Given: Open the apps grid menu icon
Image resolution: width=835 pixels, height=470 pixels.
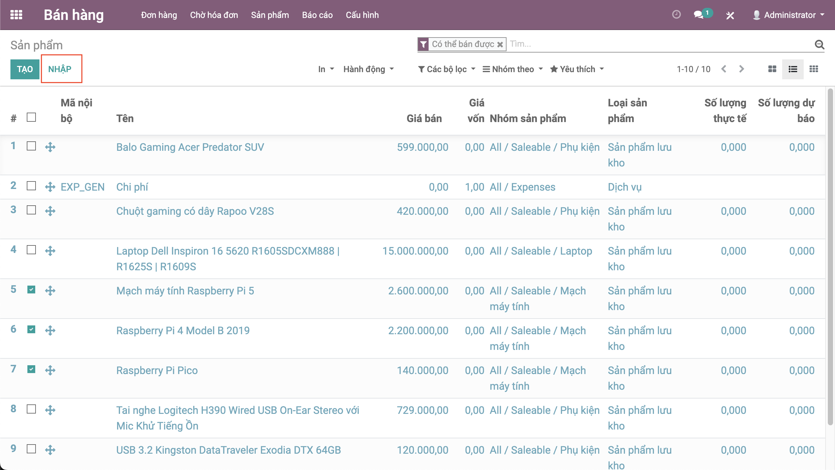Looking at the screenshot, I should pos(16,15).
